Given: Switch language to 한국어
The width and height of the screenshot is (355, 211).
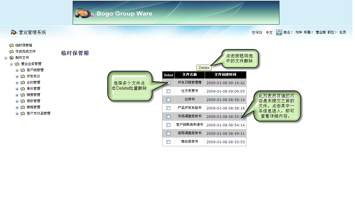Looking at the screenshot, I should tap(257, 33).
